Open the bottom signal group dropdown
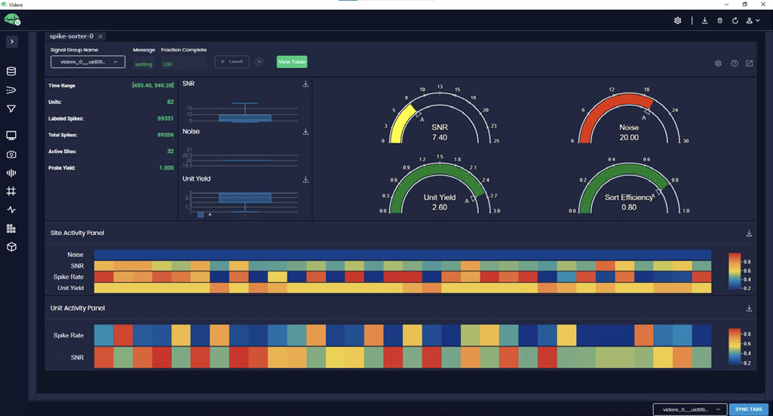 pyautogui.click(x=690, y=409)
